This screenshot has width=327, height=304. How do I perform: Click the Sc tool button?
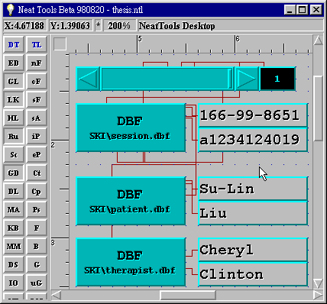(x=14, y=154)
